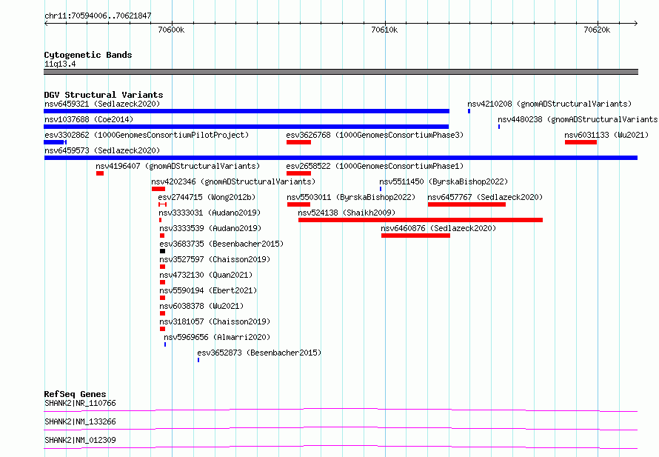Click the esv2658522 red variant bar

(x=299, y=173)
